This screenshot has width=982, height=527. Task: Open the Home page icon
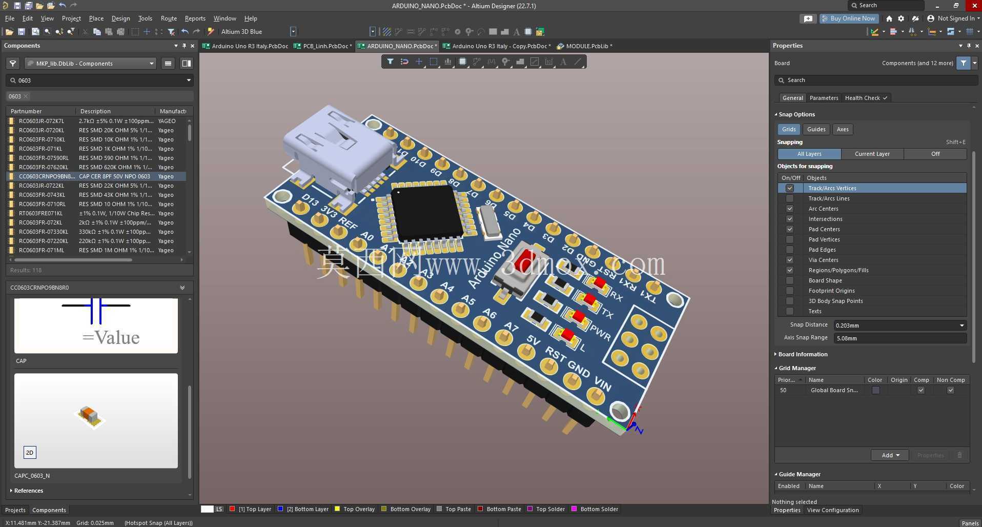tap(889, 18)
